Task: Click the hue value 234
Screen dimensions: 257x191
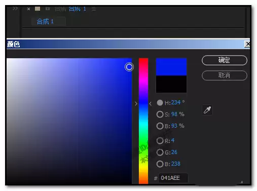Action: (x=176, y=102)
